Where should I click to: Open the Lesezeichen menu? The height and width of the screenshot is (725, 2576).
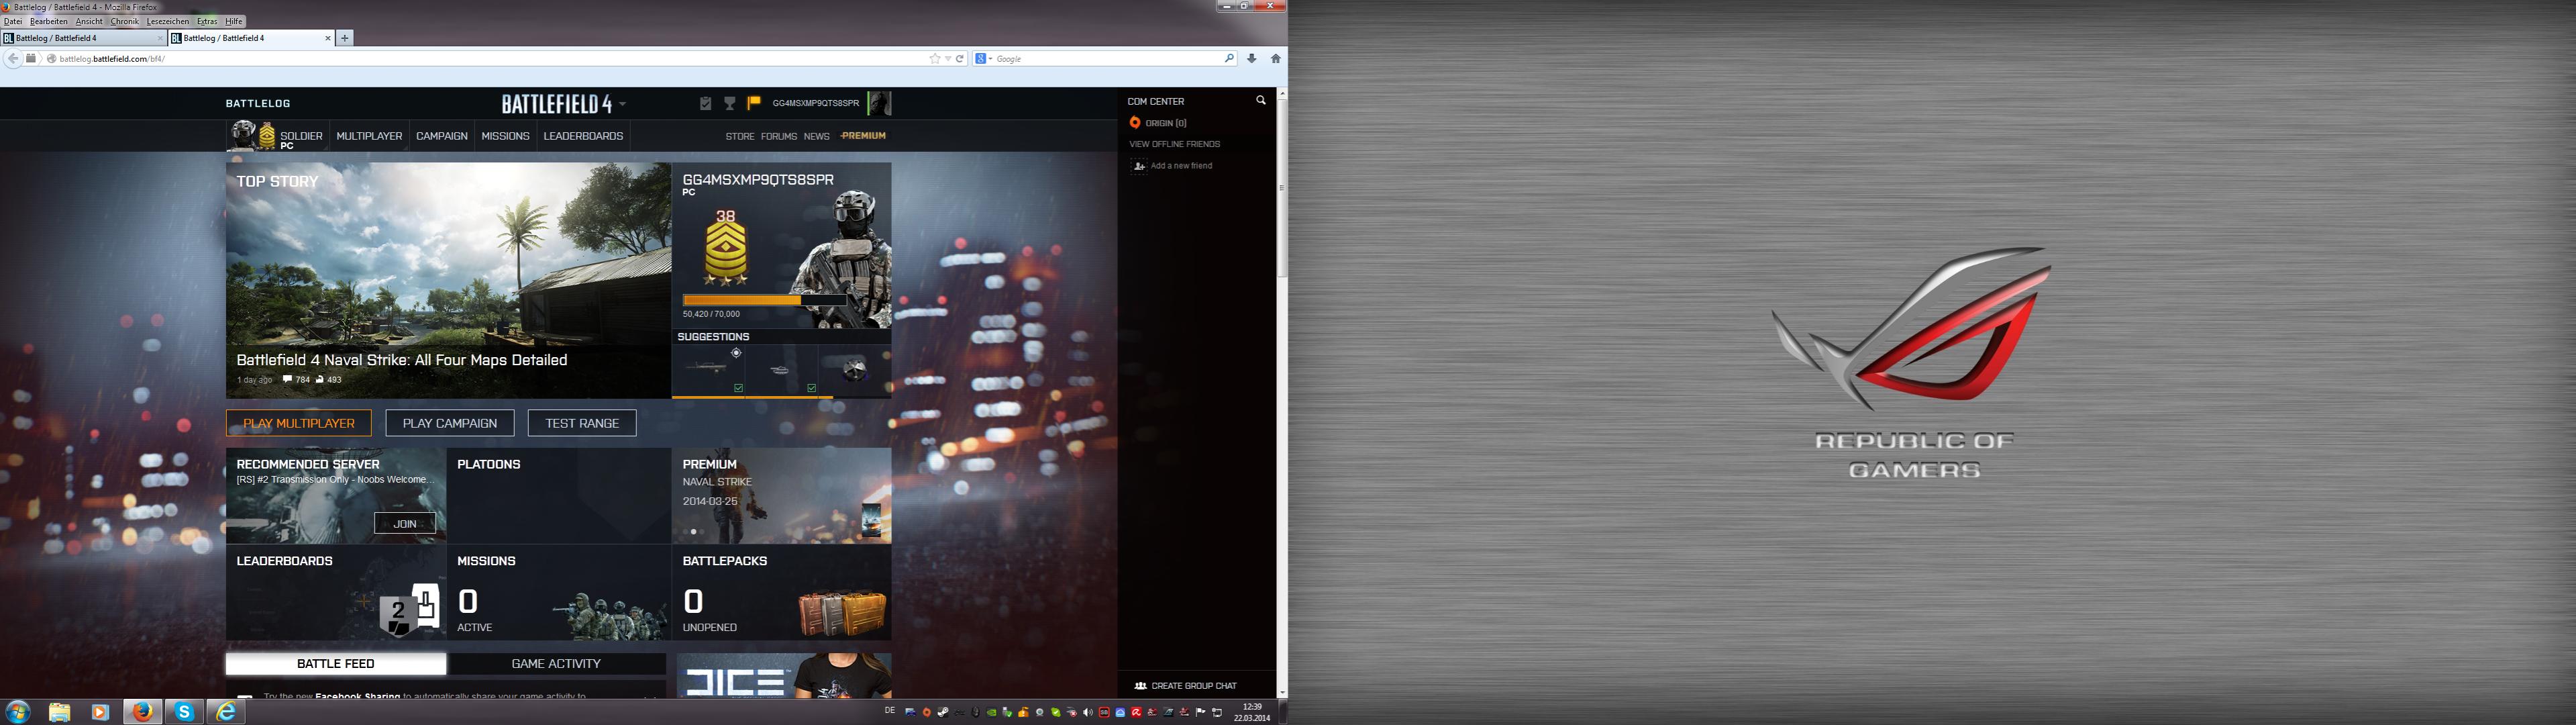167,21
